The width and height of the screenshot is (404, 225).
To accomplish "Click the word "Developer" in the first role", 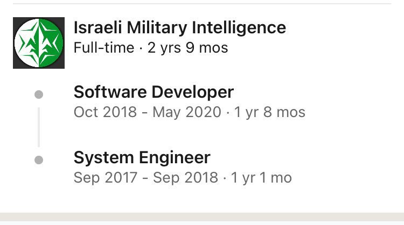I will click(x=194, y=92).
